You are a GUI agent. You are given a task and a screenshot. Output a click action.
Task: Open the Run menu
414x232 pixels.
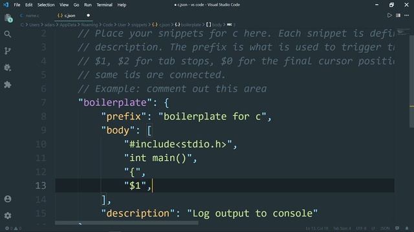(x=88, y=5)
